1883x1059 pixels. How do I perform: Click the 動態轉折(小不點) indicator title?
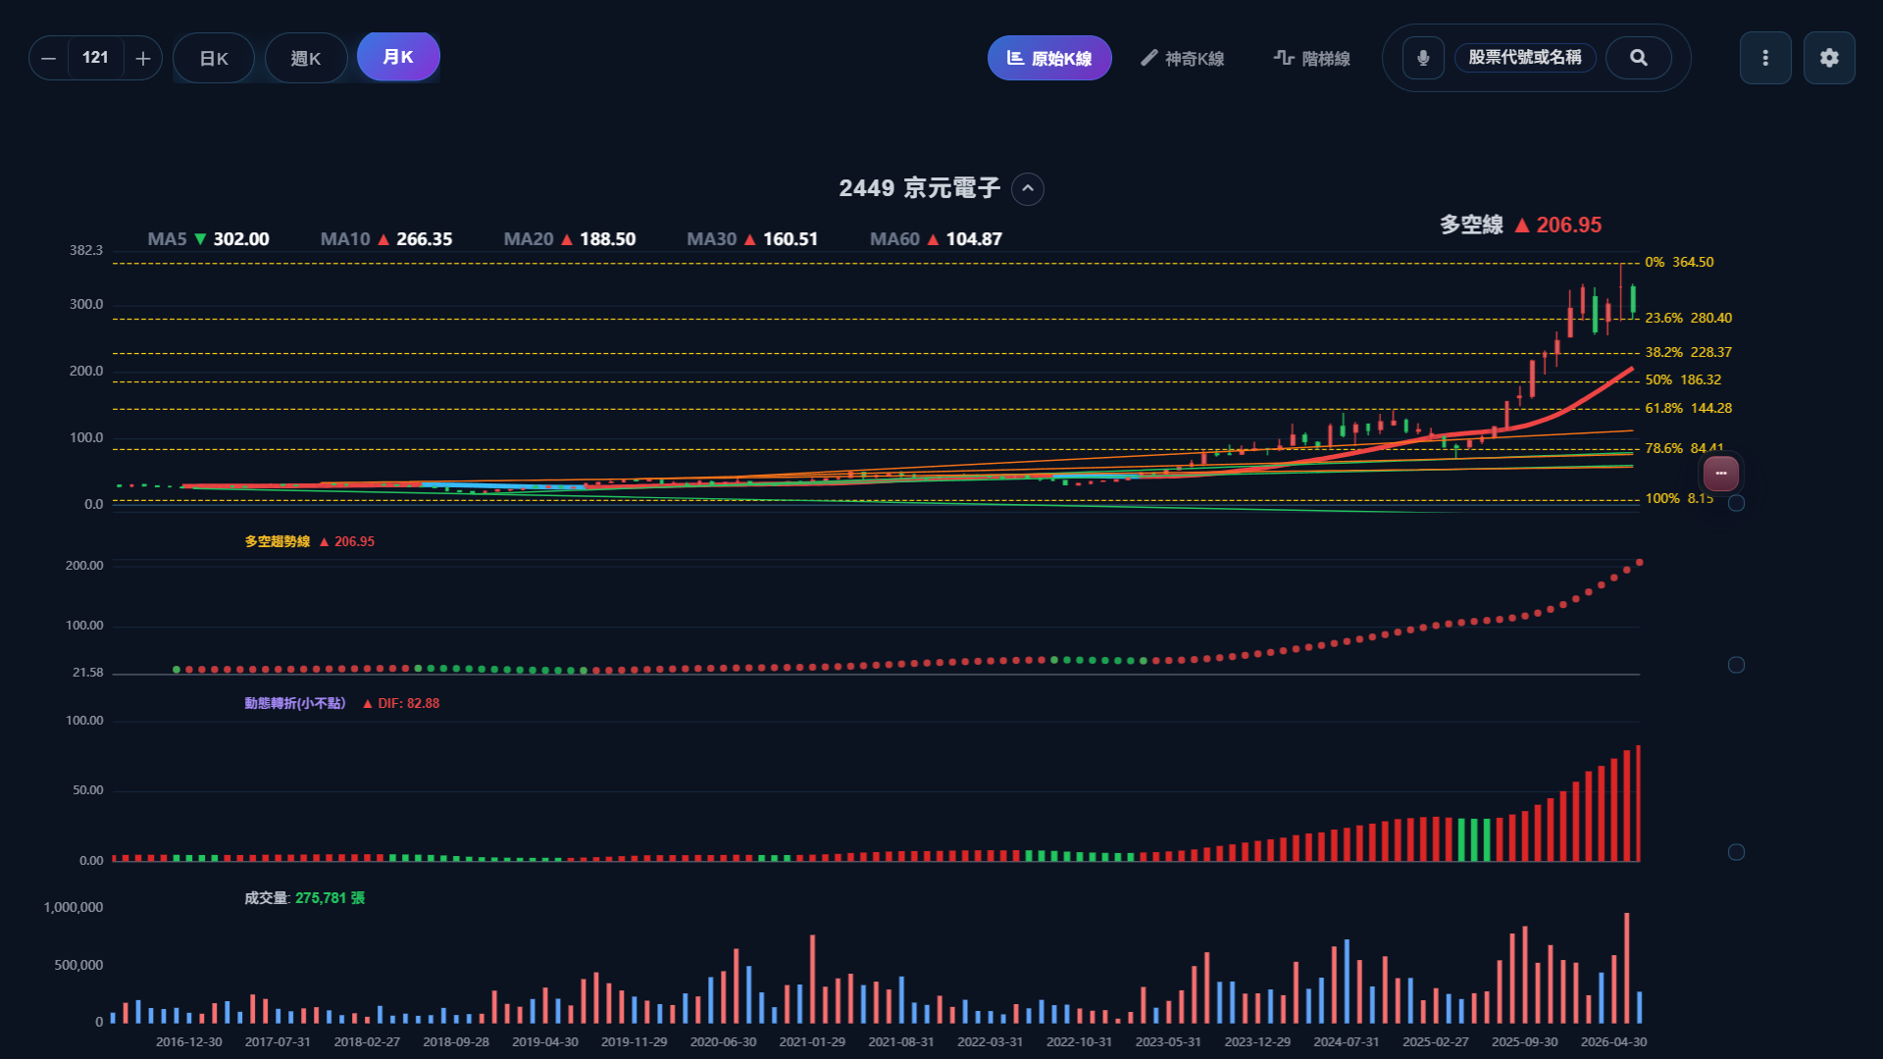pyautogui.click(x=295, y=703)
